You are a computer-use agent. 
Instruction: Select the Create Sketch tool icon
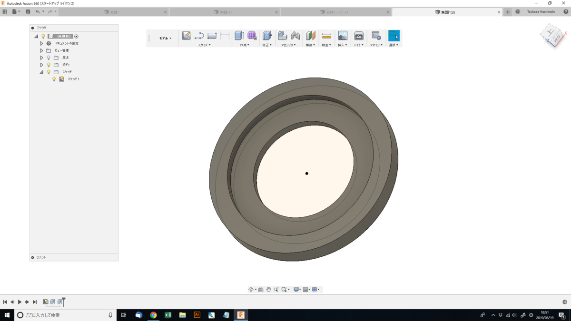pyautogui.click(x=186, y=36)
